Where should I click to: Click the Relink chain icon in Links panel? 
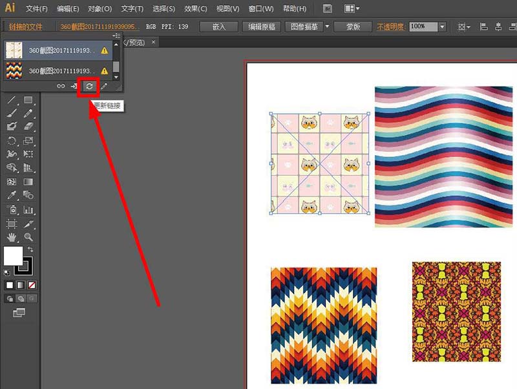tap(61, 86)
